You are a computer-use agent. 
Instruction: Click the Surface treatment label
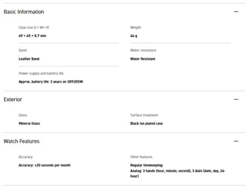(144, 115)
